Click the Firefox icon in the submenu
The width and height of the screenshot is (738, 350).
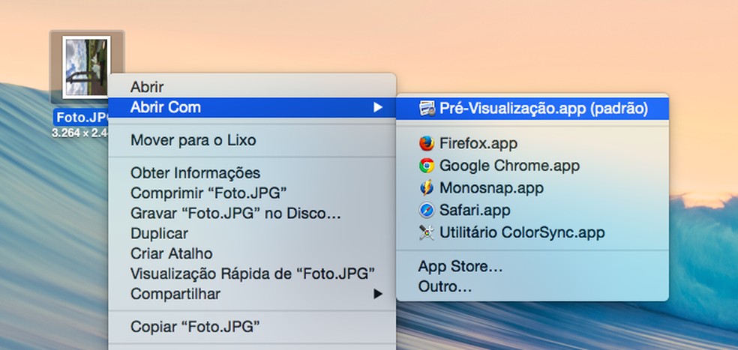point(427,143)
